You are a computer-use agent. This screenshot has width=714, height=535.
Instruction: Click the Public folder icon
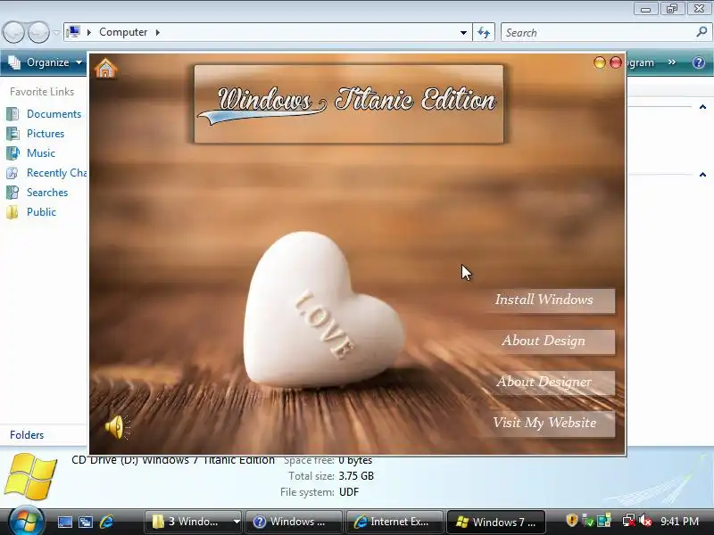12,212
